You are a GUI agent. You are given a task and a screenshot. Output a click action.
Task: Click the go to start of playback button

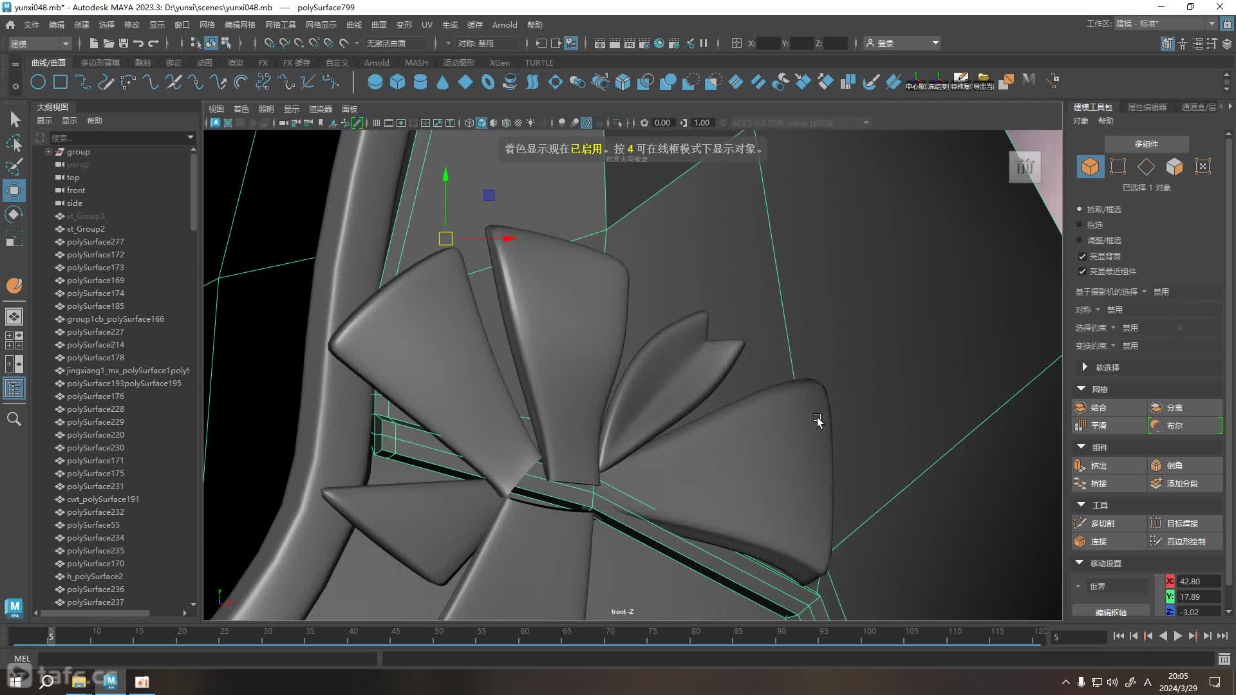(x=1118, y=636)
